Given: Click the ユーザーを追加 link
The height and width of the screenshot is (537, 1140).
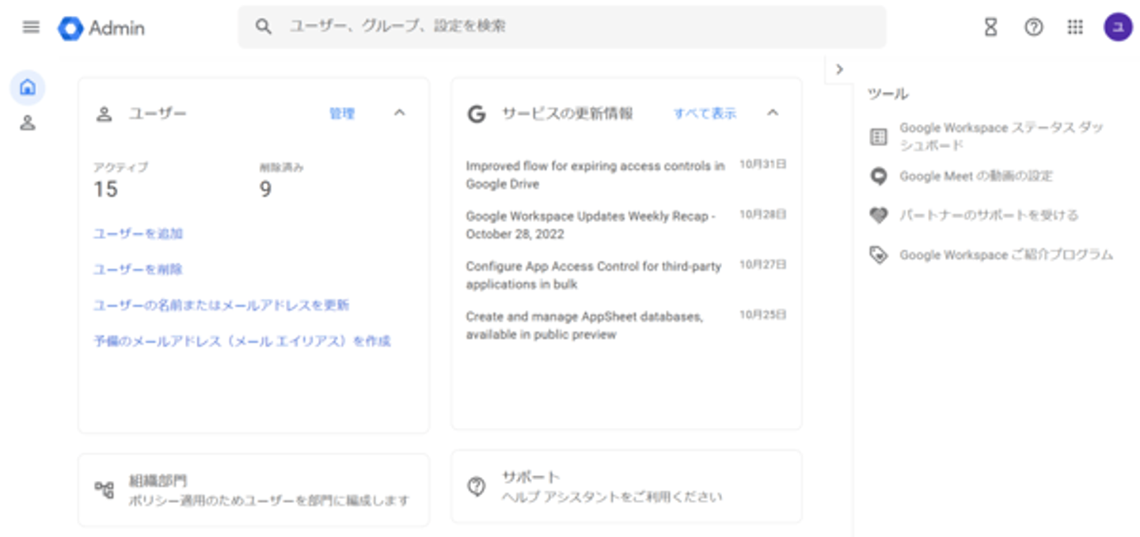Looking at the screenshot, I should click(x=139, y=233).
